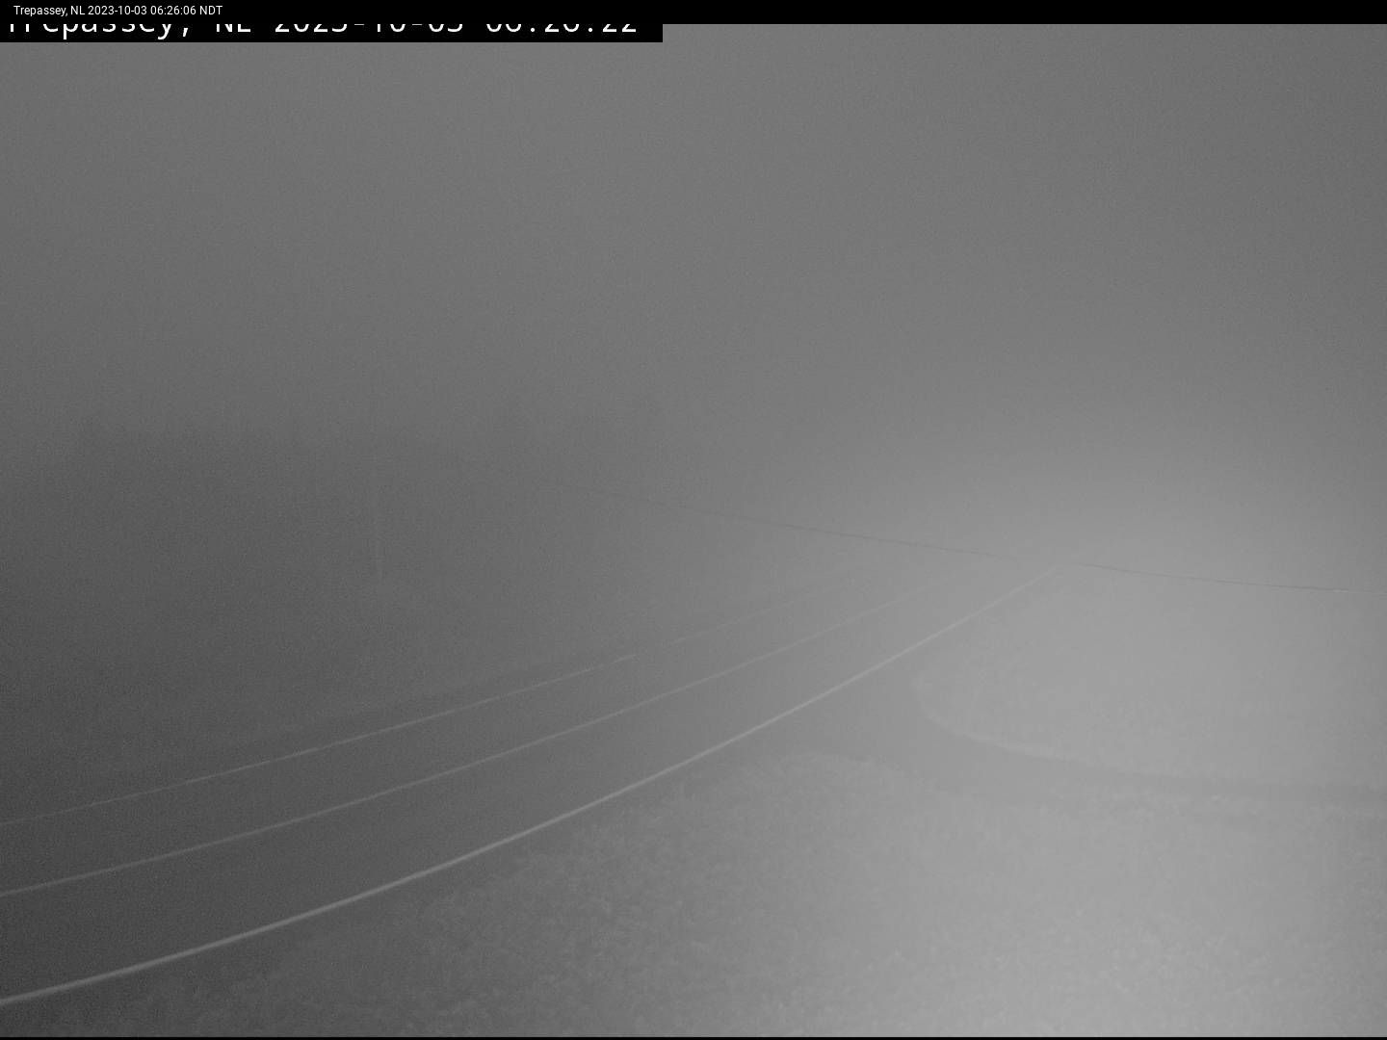Click the NDT timezone label

coord(211,11)
